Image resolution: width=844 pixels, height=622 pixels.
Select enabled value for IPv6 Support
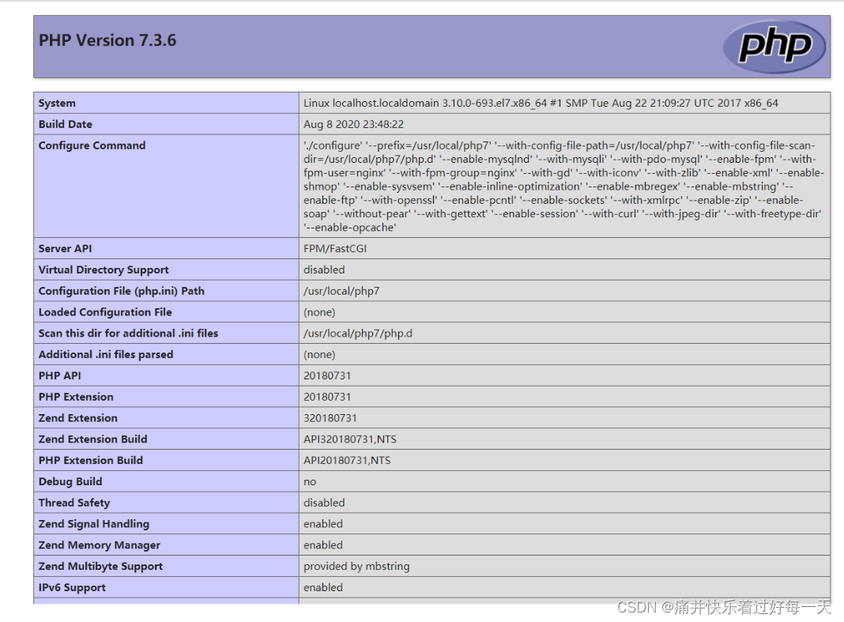pos(323,587)
